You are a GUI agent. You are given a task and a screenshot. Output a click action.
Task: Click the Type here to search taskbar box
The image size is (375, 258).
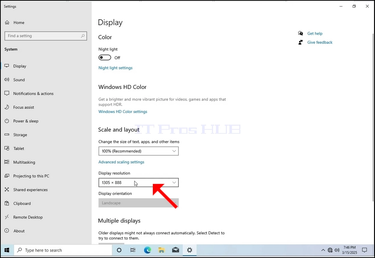pos(63,250)
